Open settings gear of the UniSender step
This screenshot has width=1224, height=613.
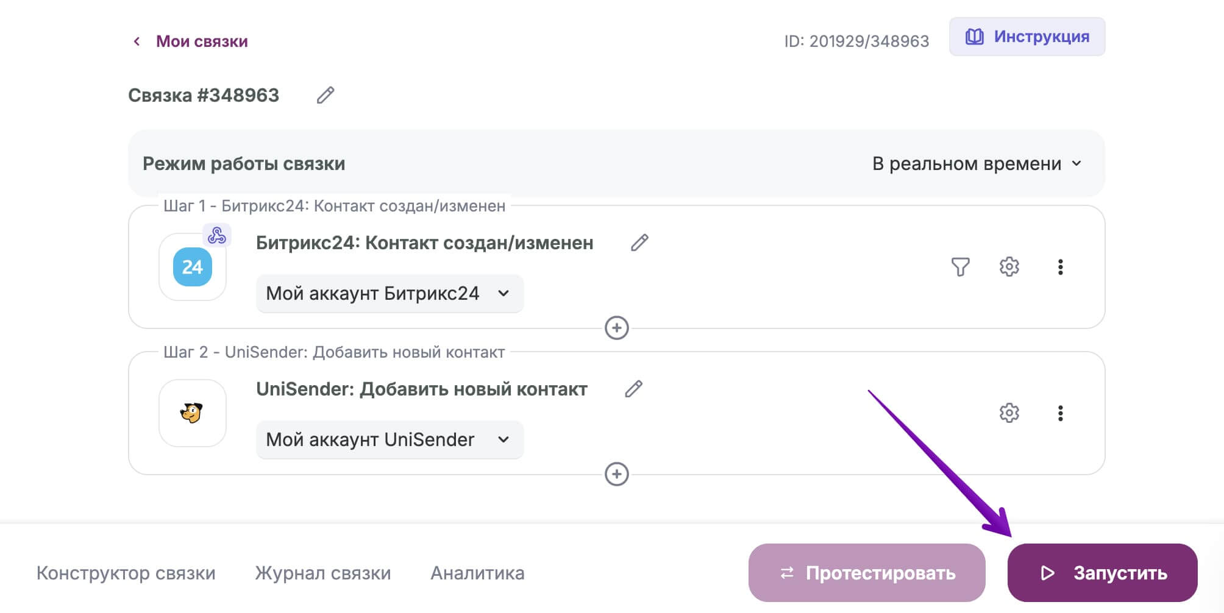point(1009,413)
